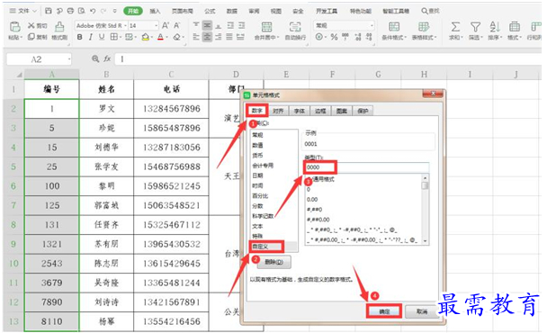Expand the fill color dropdown arrow
The width and height of the screenshot is (547, 333).
pyautogui.click(x=151, y=37)
